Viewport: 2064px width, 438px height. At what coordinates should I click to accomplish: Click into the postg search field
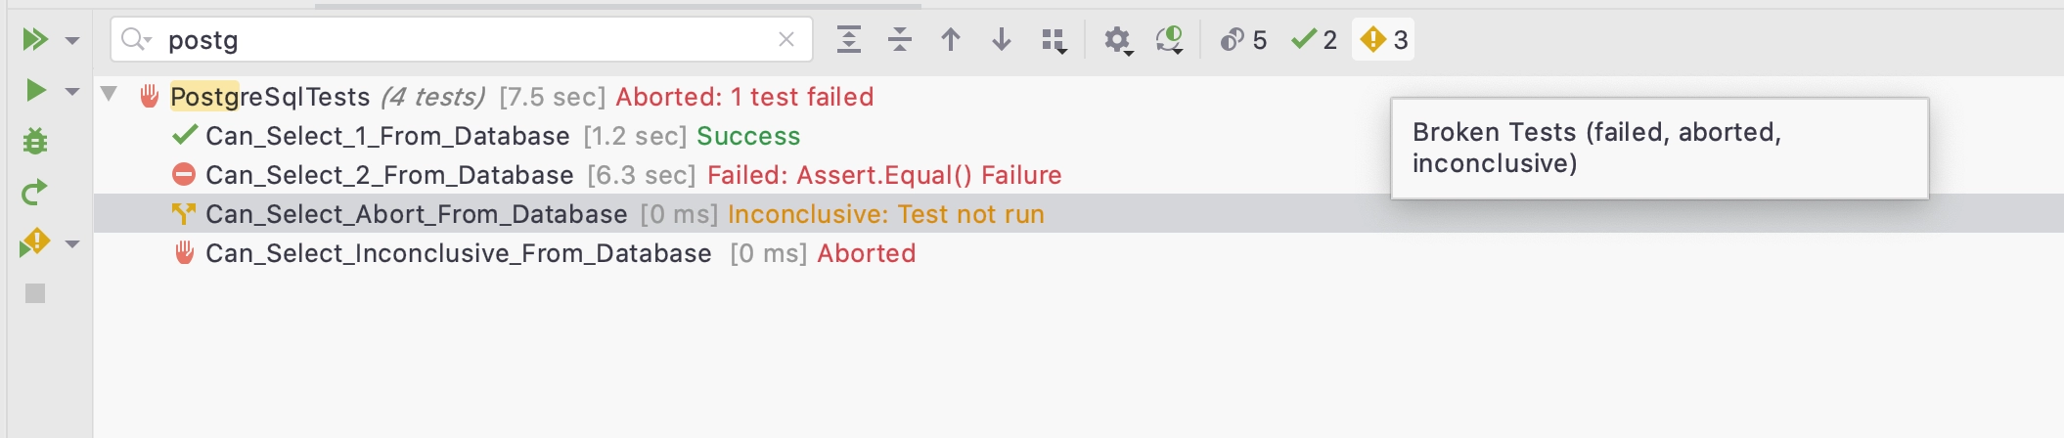pyautogui.click(x=465, y=39)
